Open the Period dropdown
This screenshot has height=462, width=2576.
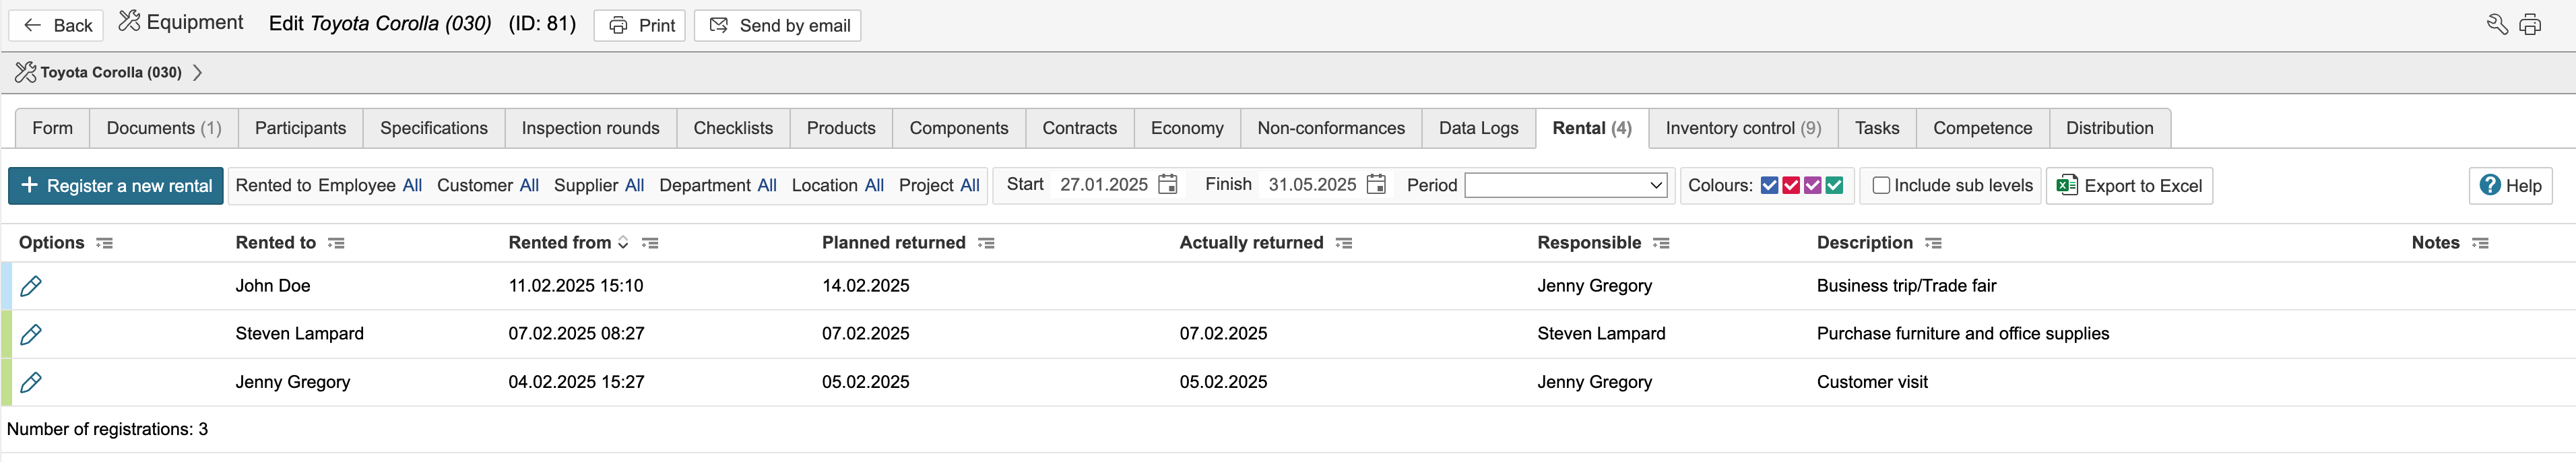pyautogui.click(x=1565, y=186)
